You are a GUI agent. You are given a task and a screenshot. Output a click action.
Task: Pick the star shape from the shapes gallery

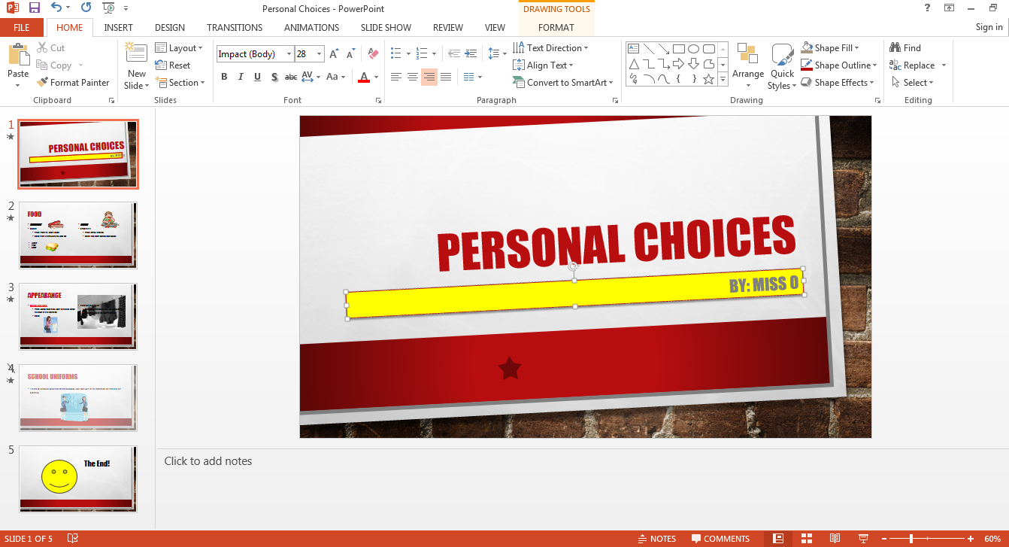[x=708, y=79]
